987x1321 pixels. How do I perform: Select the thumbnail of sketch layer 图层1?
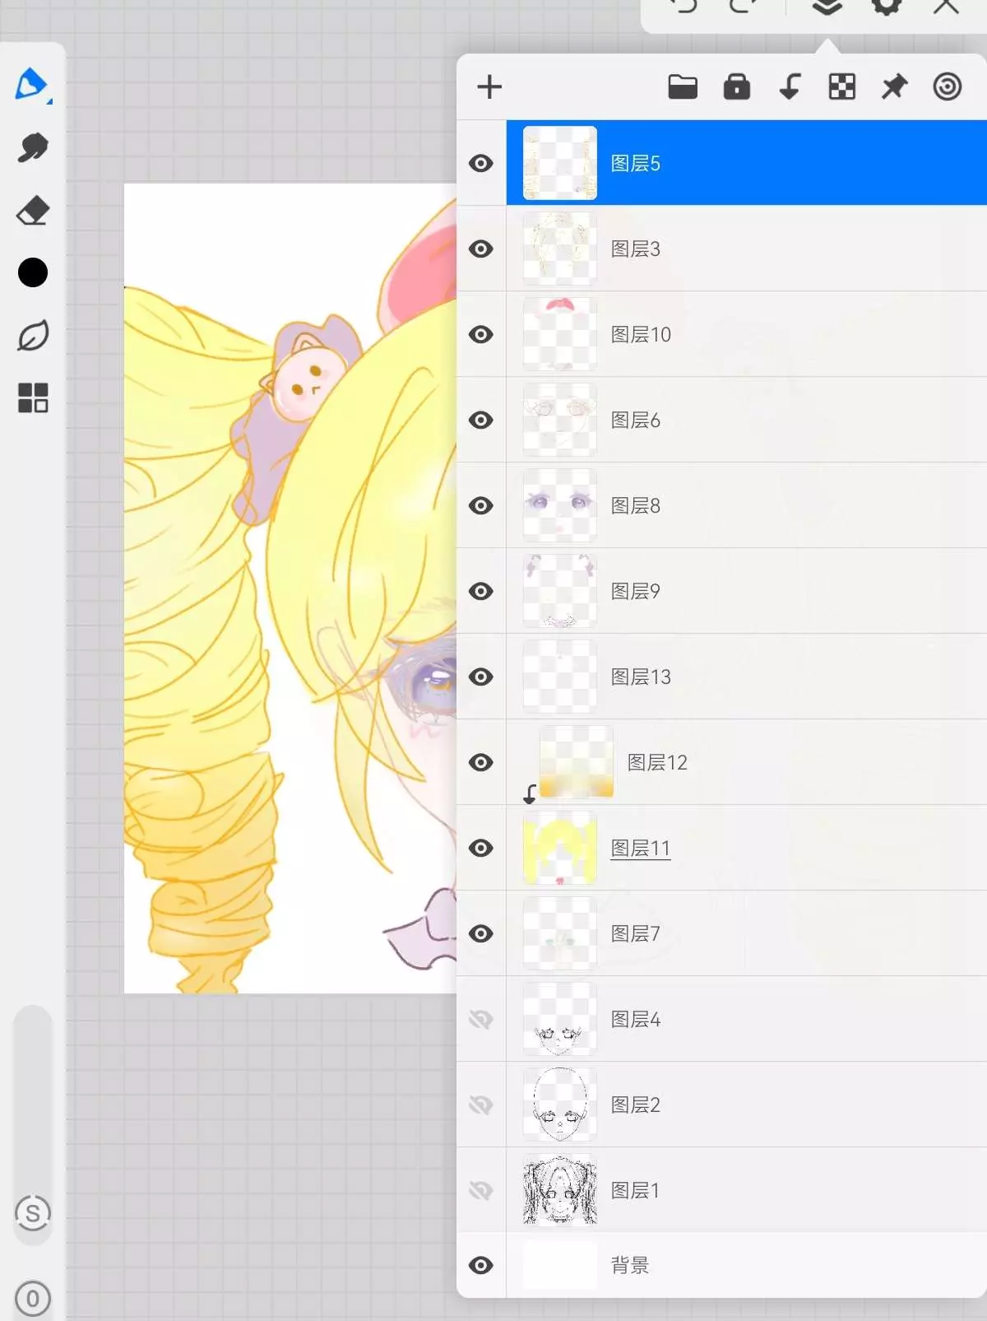[560, 1190]
